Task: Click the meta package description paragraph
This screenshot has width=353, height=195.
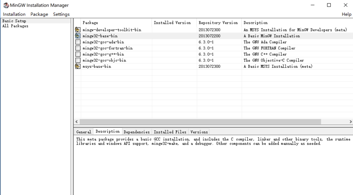Action: 213,141
